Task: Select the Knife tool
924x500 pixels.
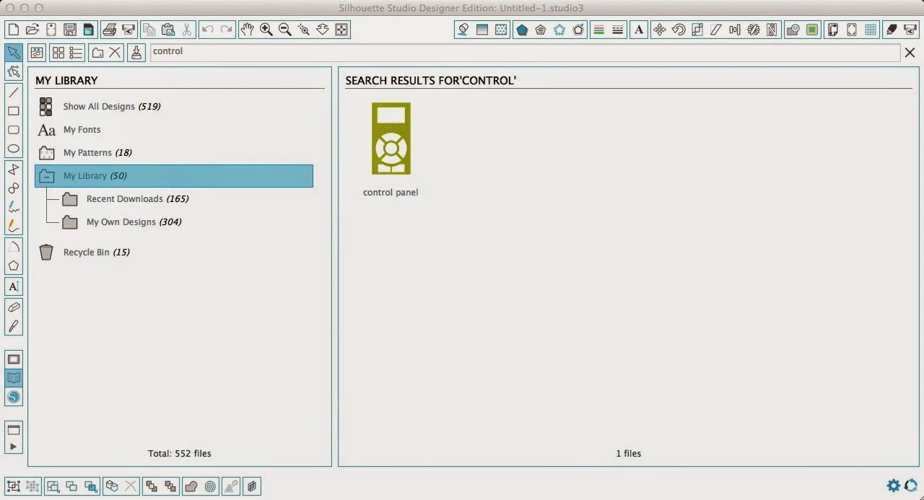Action: pos(13,326)
